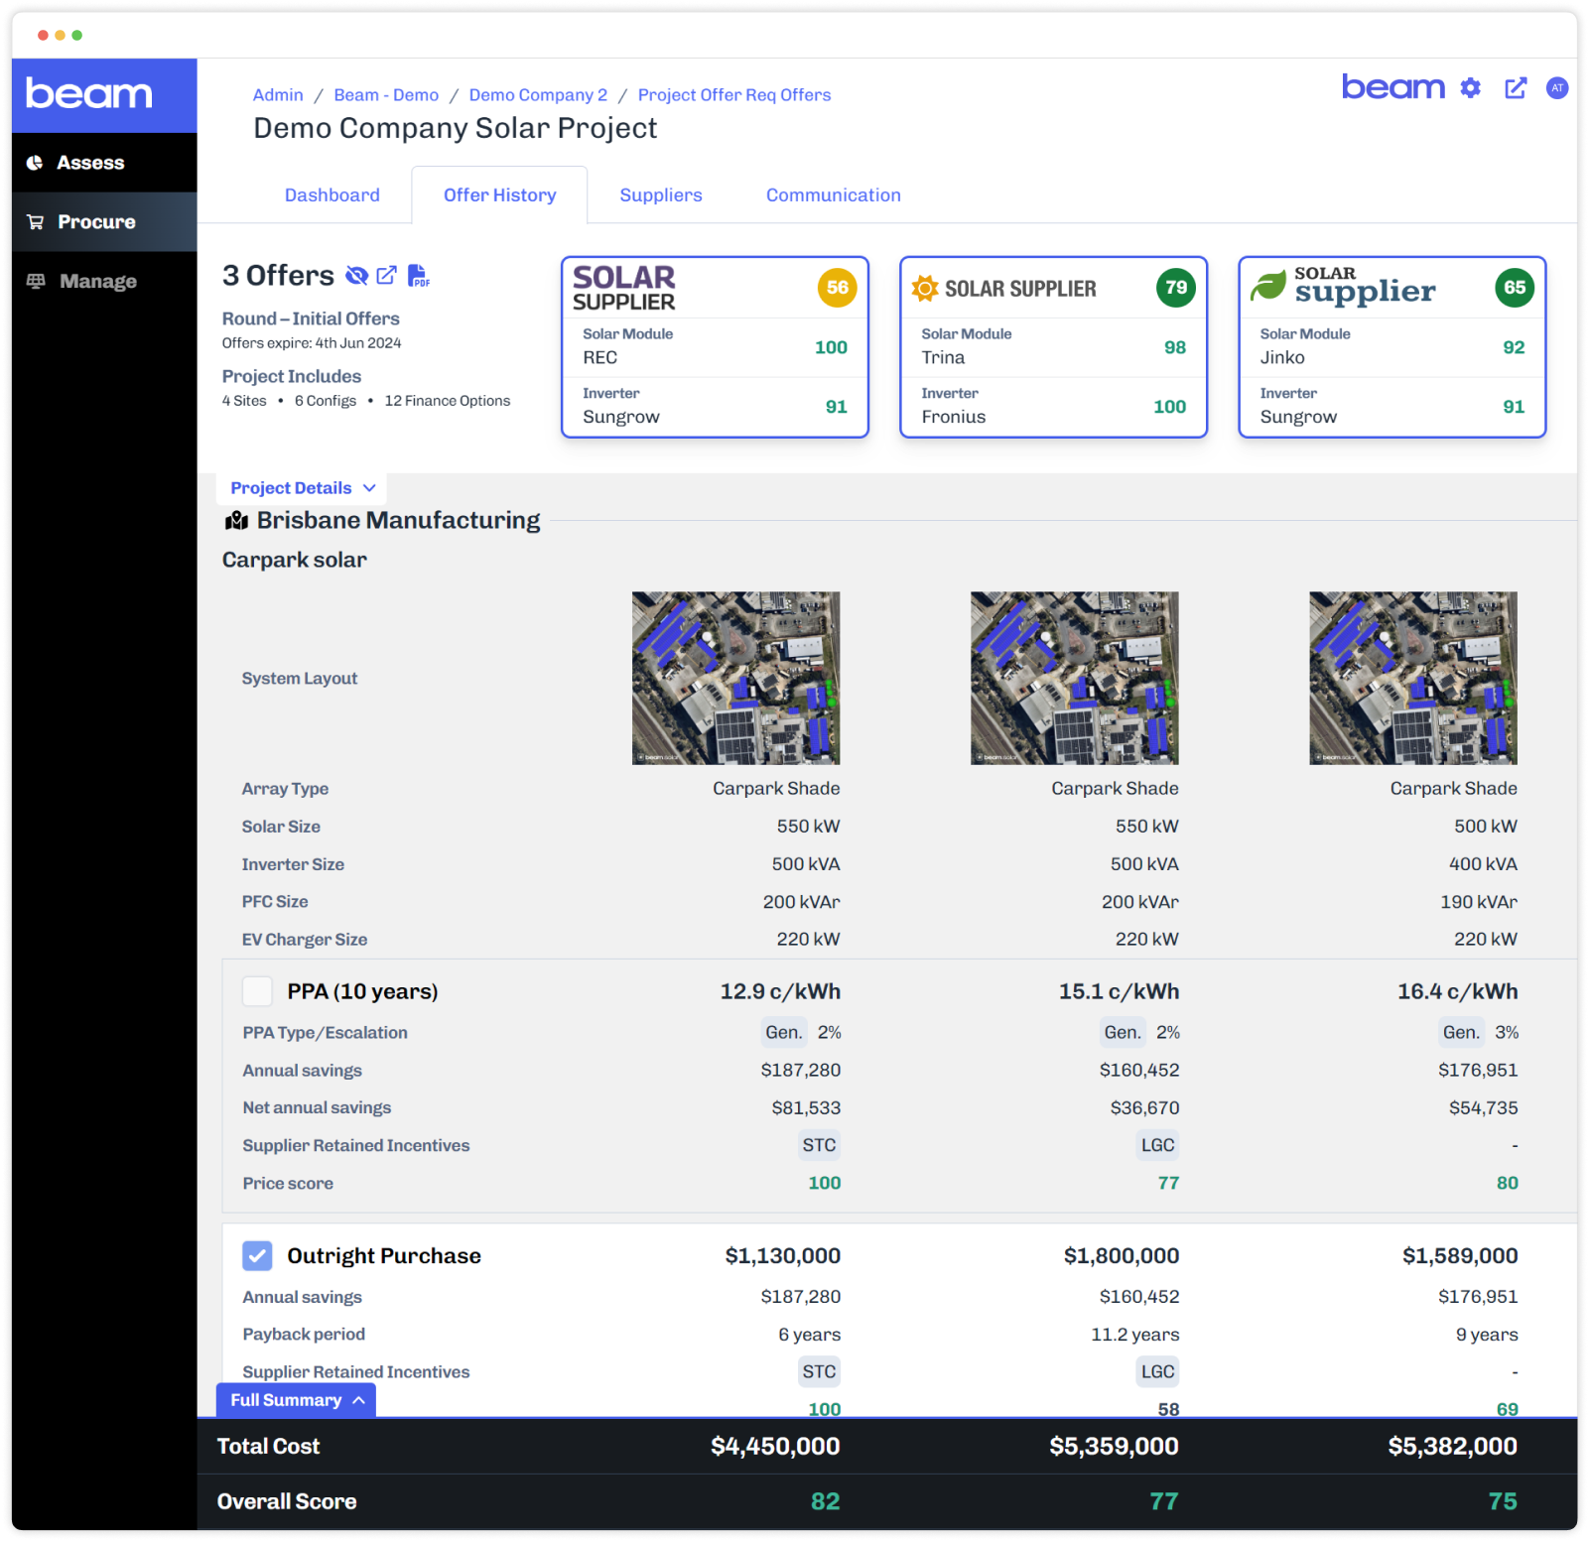Switch to the Communication tab
This screenshot has height=1542, width=1589.
pos(834,195)
